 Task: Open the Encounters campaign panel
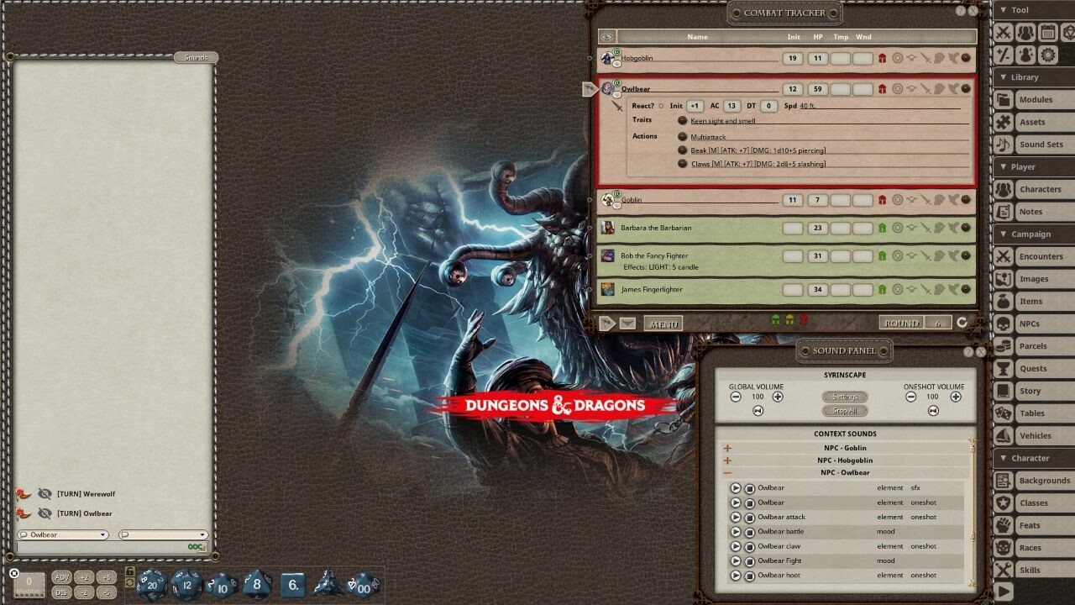(x=1042, y=256)
